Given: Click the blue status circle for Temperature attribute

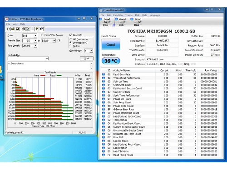Looking at the screenshot, I should pos(104,120).
